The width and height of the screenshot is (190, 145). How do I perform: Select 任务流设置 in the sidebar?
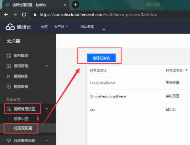(23, 128)
